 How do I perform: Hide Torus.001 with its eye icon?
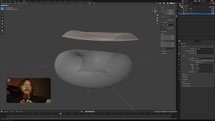click(x=212, y=14)
